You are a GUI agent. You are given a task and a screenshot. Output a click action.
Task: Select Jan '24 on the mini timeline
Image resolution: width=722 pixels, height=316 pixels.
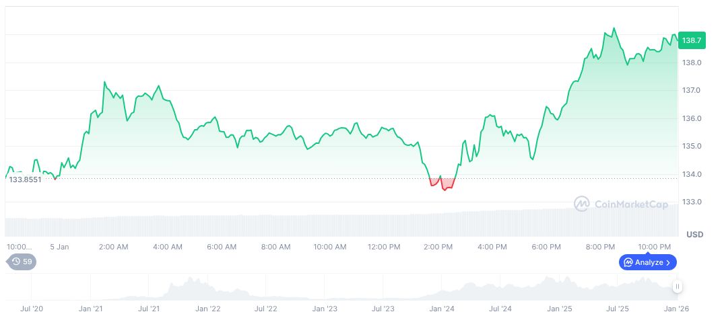coord(442,309)
